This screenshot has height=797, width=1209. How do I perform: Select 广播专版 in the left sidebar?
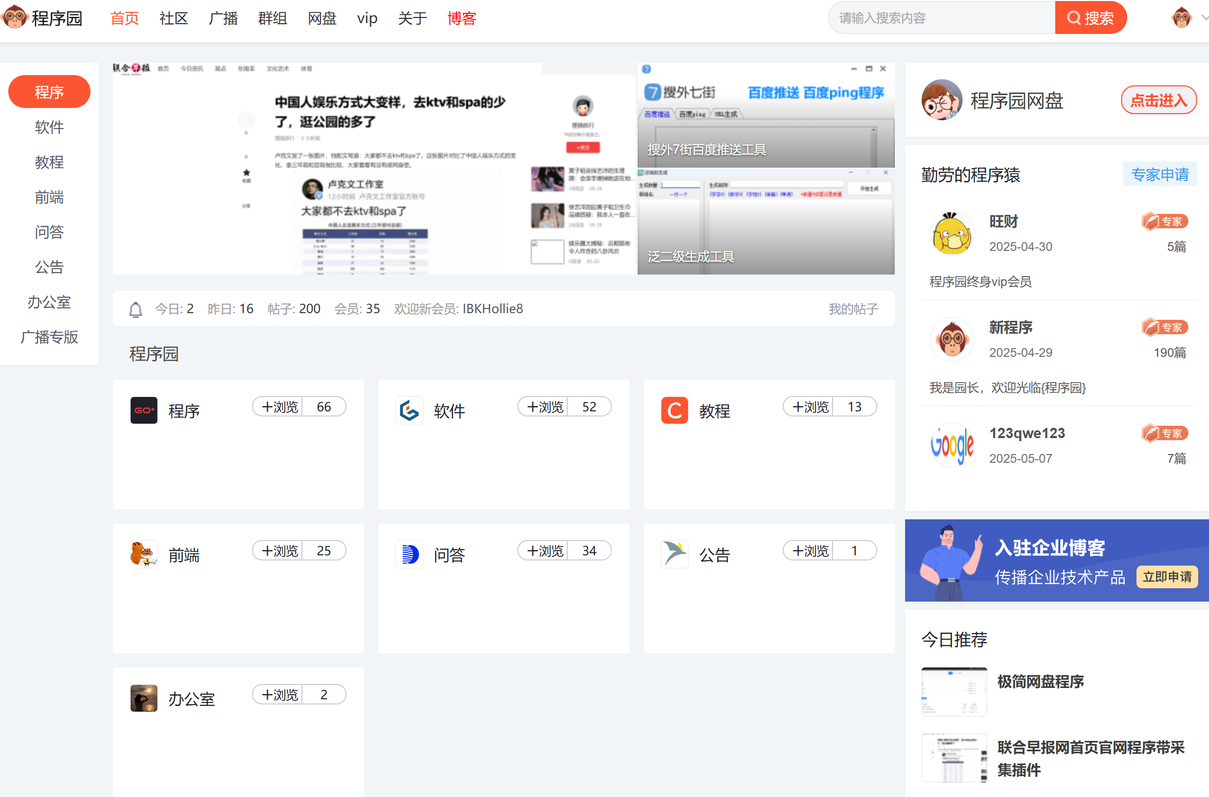pos(49,337)
